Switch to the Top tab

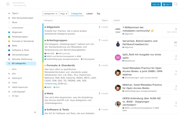pyautogui.click(x=98, y=13)
